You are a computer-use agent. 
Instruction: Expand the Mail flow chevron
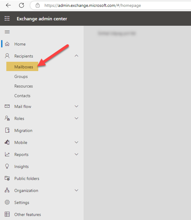tap(77, 106)
